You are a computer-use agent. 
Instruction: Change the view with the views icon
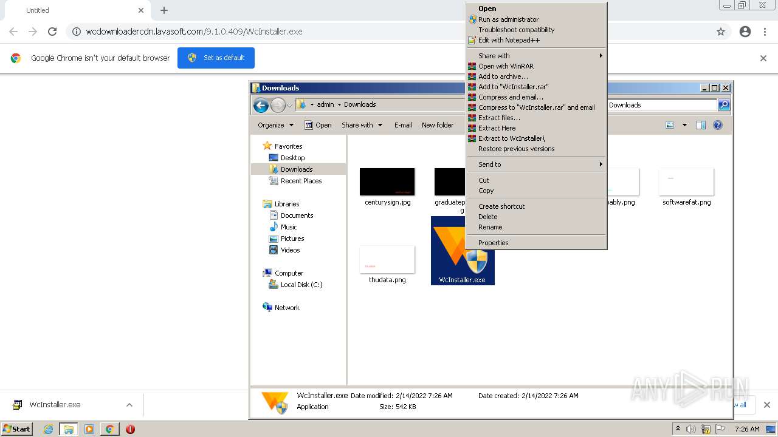pos(670,125)
